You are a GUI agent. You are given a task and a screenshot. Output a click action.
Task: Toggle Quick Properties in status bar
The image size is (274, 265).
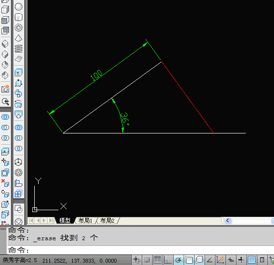(262, 260)
